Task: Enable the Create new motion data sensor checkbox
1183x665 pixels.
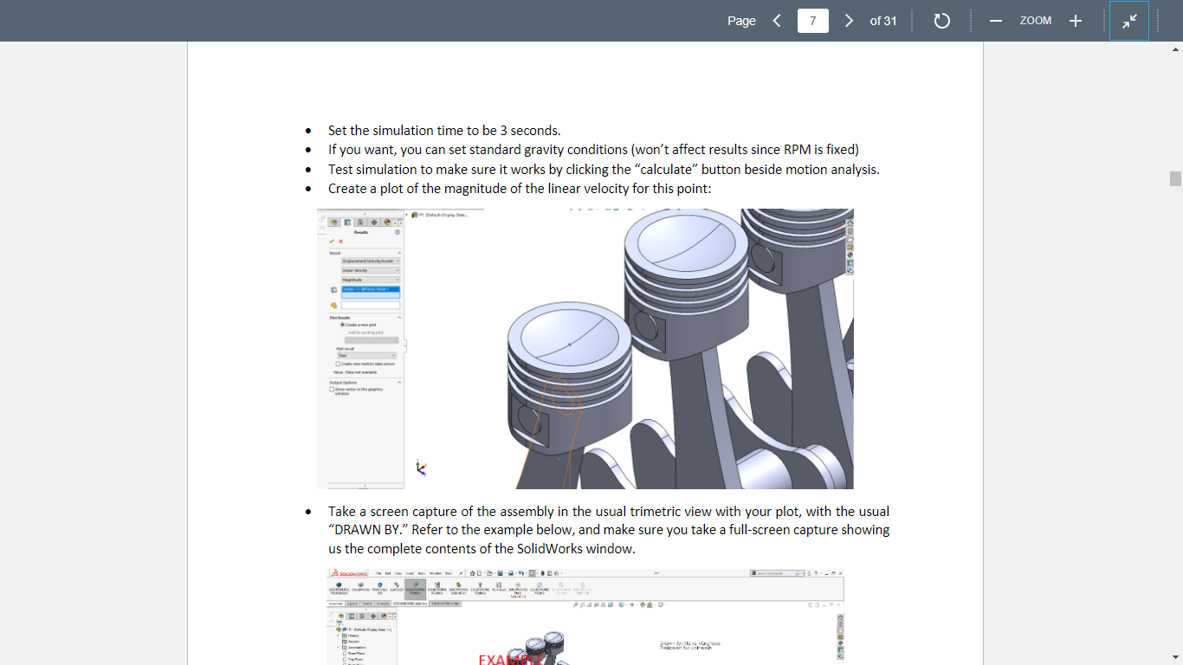Action: (337, 364)
